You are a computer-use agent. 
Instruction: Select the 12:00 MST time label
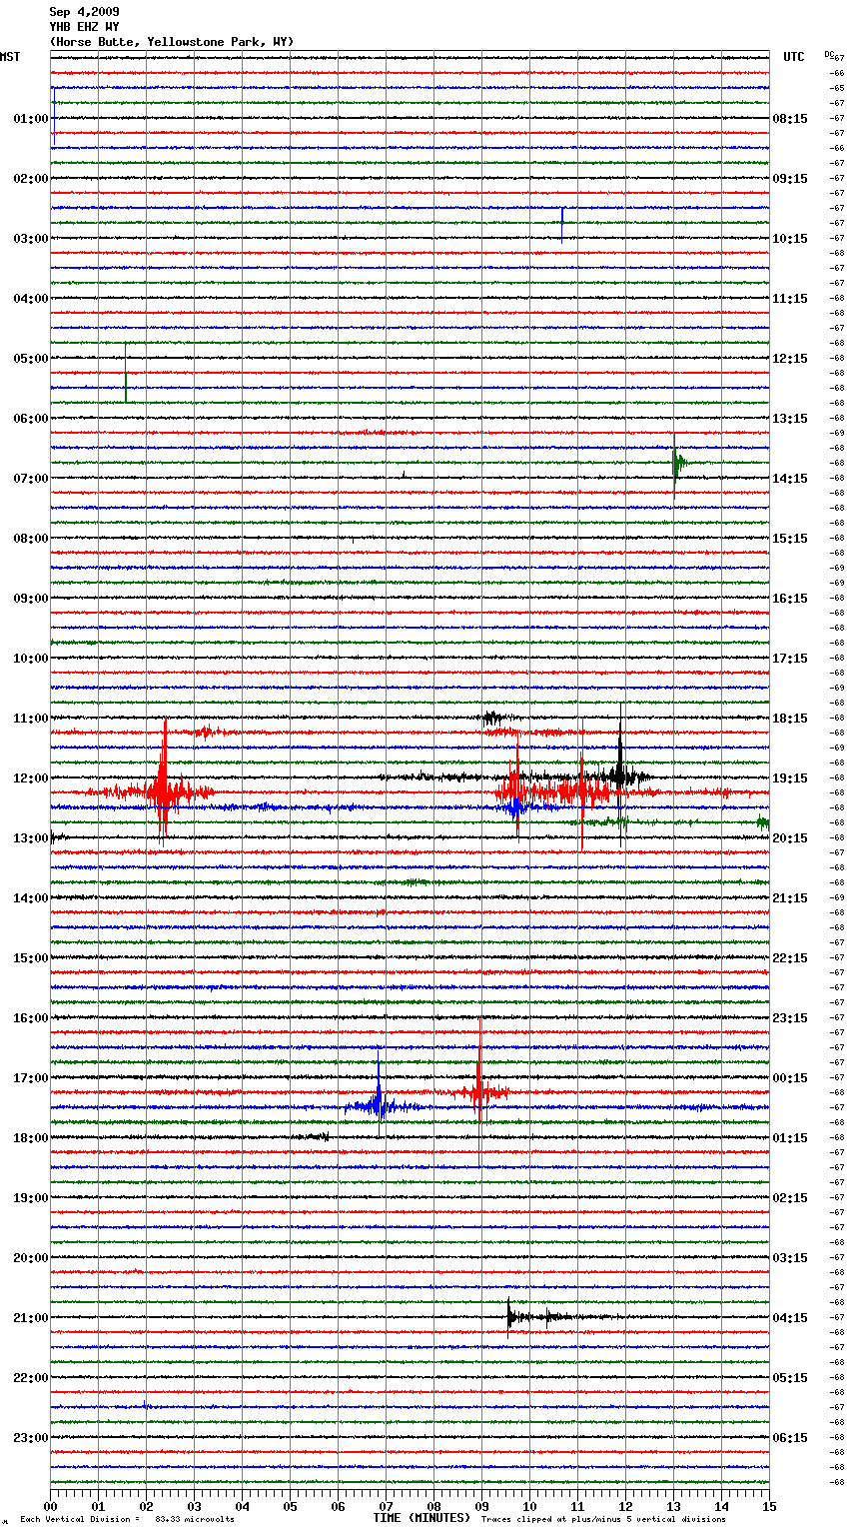point(31,778)
